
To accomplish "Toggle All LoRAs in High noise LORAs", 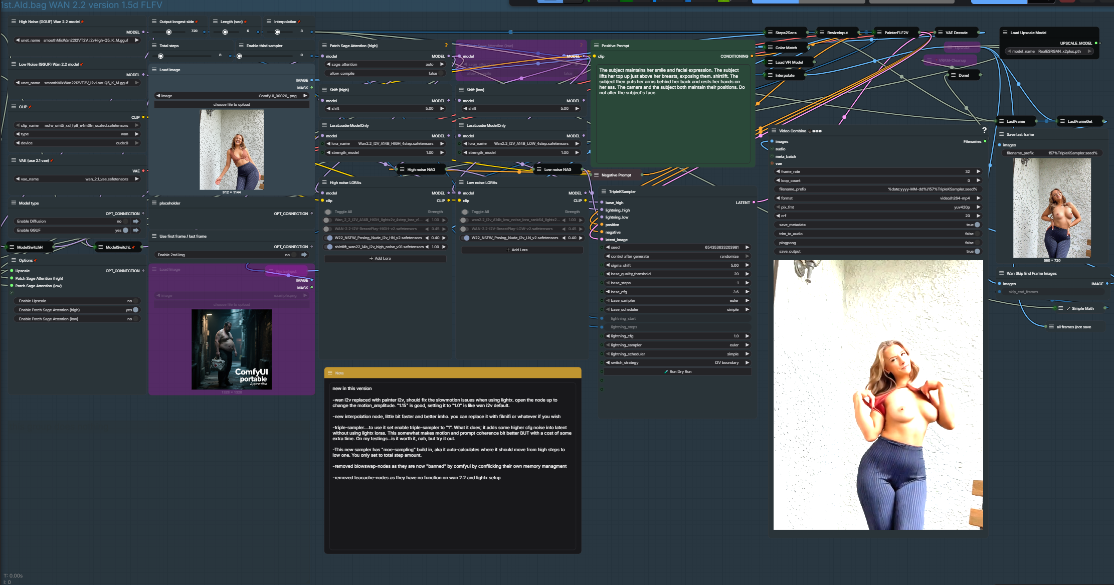I will pos(328,212).
